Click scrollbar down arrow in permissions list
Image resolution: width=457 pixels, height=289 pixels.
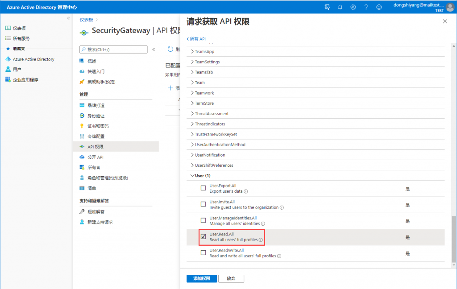453,265
